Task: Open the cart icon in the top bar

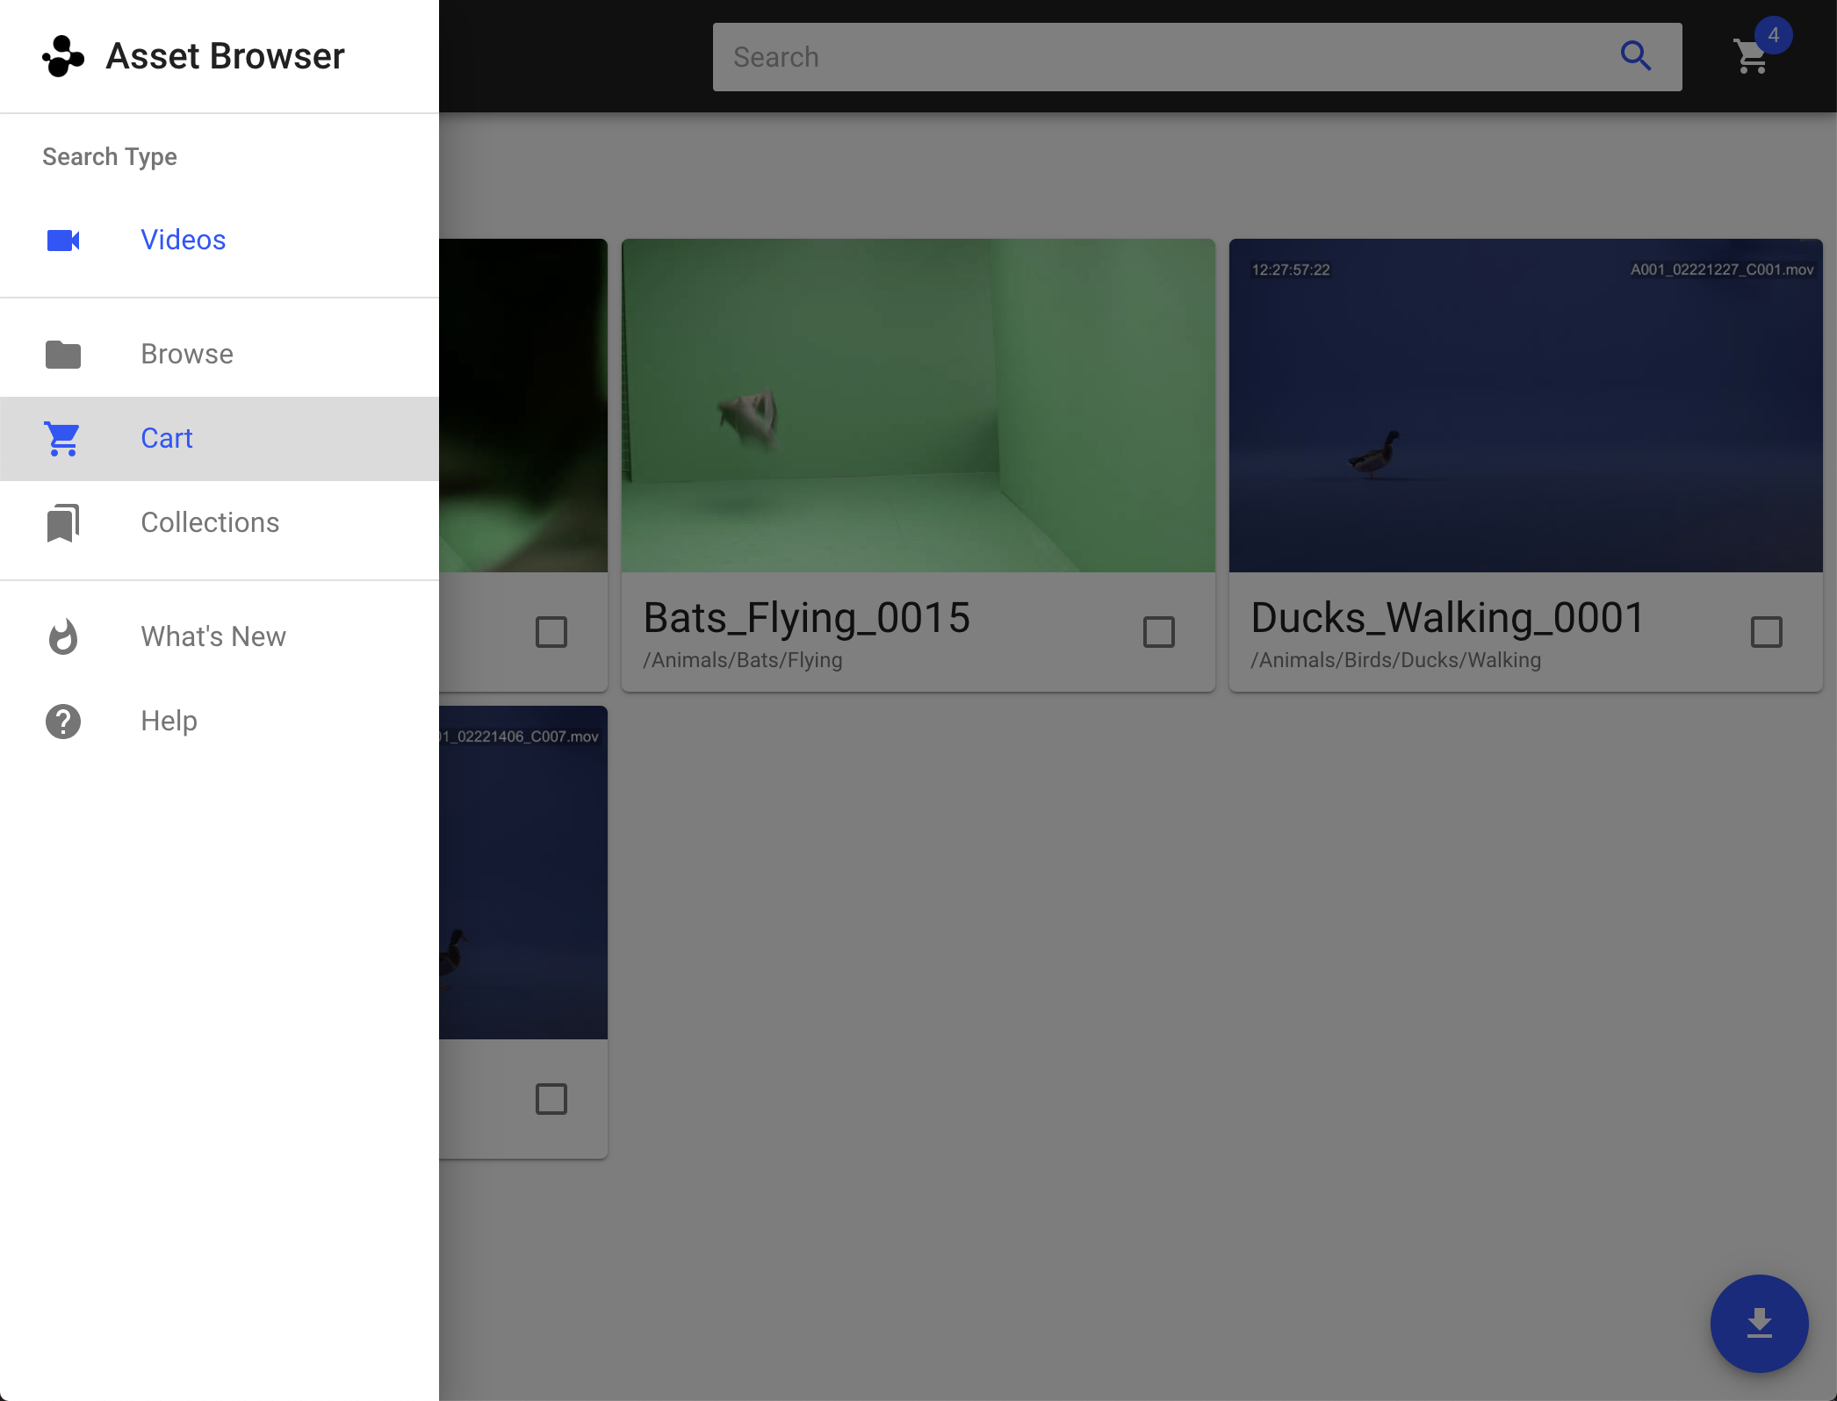Action: (1751, 57)
